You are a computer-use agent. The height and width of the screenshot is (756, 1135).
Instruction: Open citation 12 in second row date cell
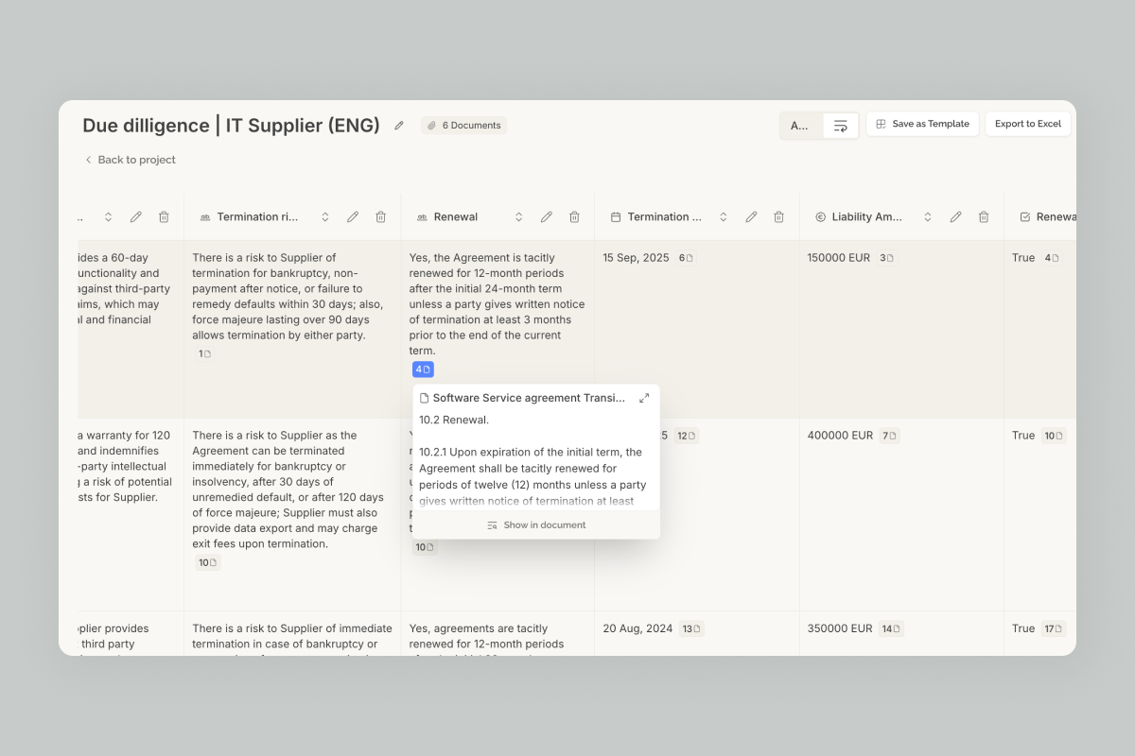(688, 436)
